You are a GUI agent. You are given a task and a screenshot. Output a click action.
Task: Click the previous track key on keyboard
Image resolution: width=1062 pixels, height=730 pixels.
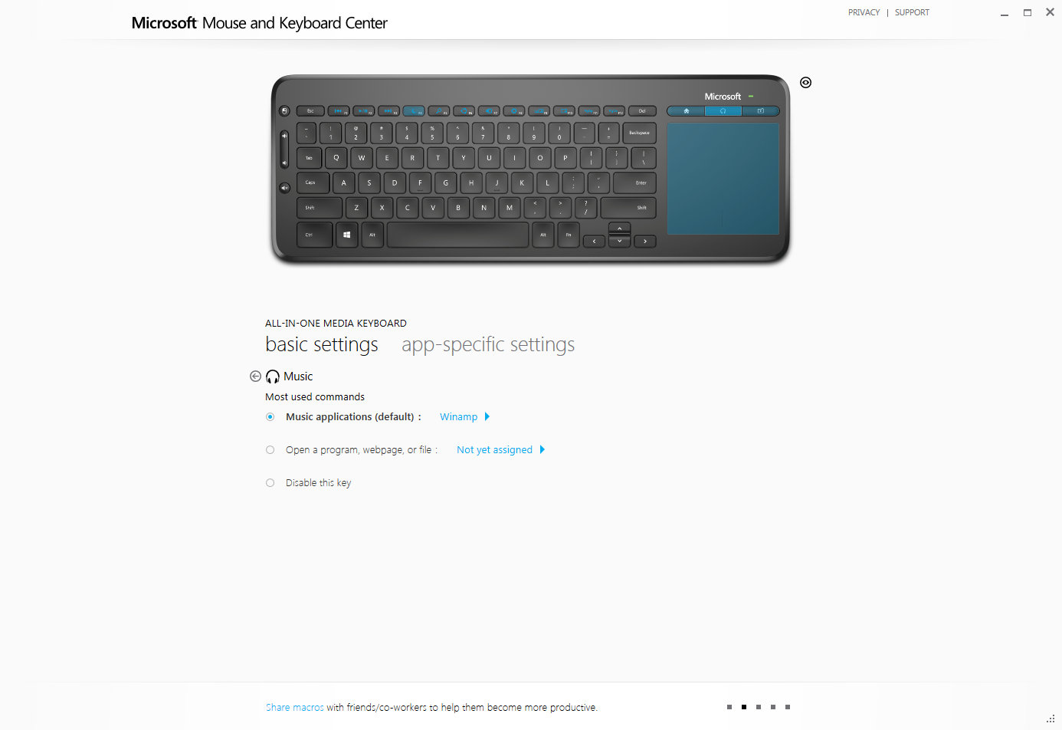pos(338,111)
